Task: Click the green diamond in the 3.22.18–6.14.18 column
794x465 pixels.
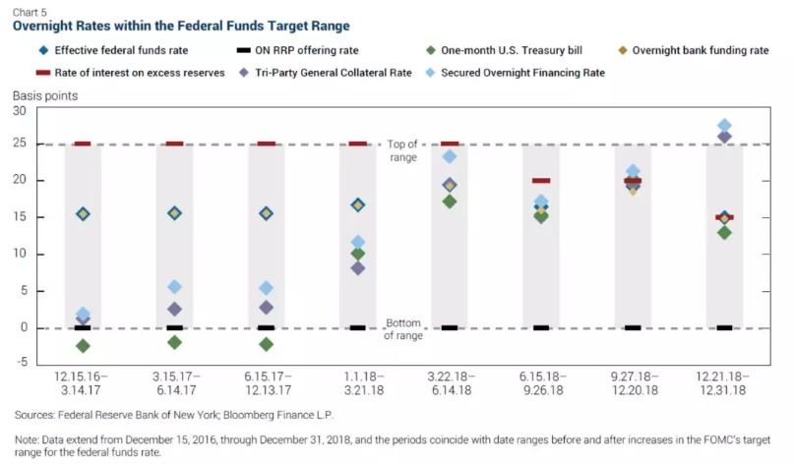Action: point(449,202)
